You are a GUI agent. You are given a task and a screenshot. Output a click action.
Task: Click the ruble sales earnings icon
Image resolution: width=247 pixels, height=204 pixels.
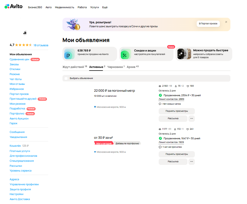tap(70, 54)
